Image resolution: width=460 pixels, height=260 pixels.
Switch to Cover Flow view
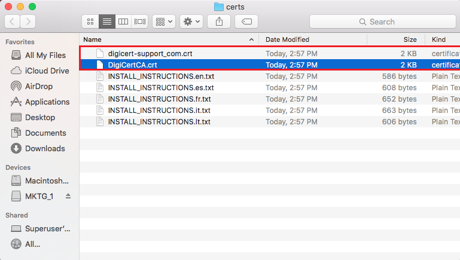[139, 22]
